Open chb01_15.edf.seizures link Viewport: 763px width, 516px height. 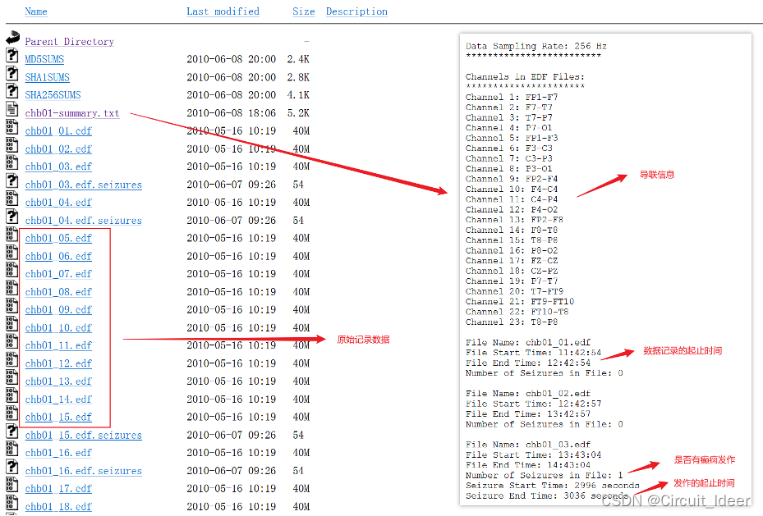pos(83,436)
